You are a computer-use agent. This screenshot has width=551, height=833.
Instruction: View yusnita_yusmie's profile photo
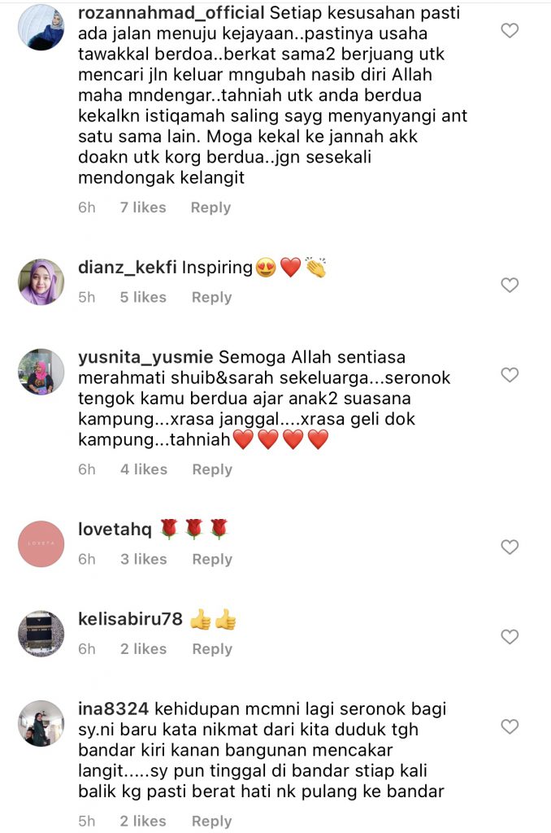pos(41,372)
